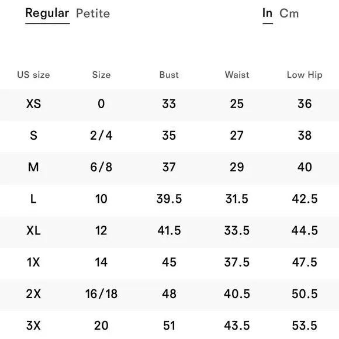Click the Bust column header
Image resolution: width=339 pixels, height=339 pixels.
(x=169, y=75)
